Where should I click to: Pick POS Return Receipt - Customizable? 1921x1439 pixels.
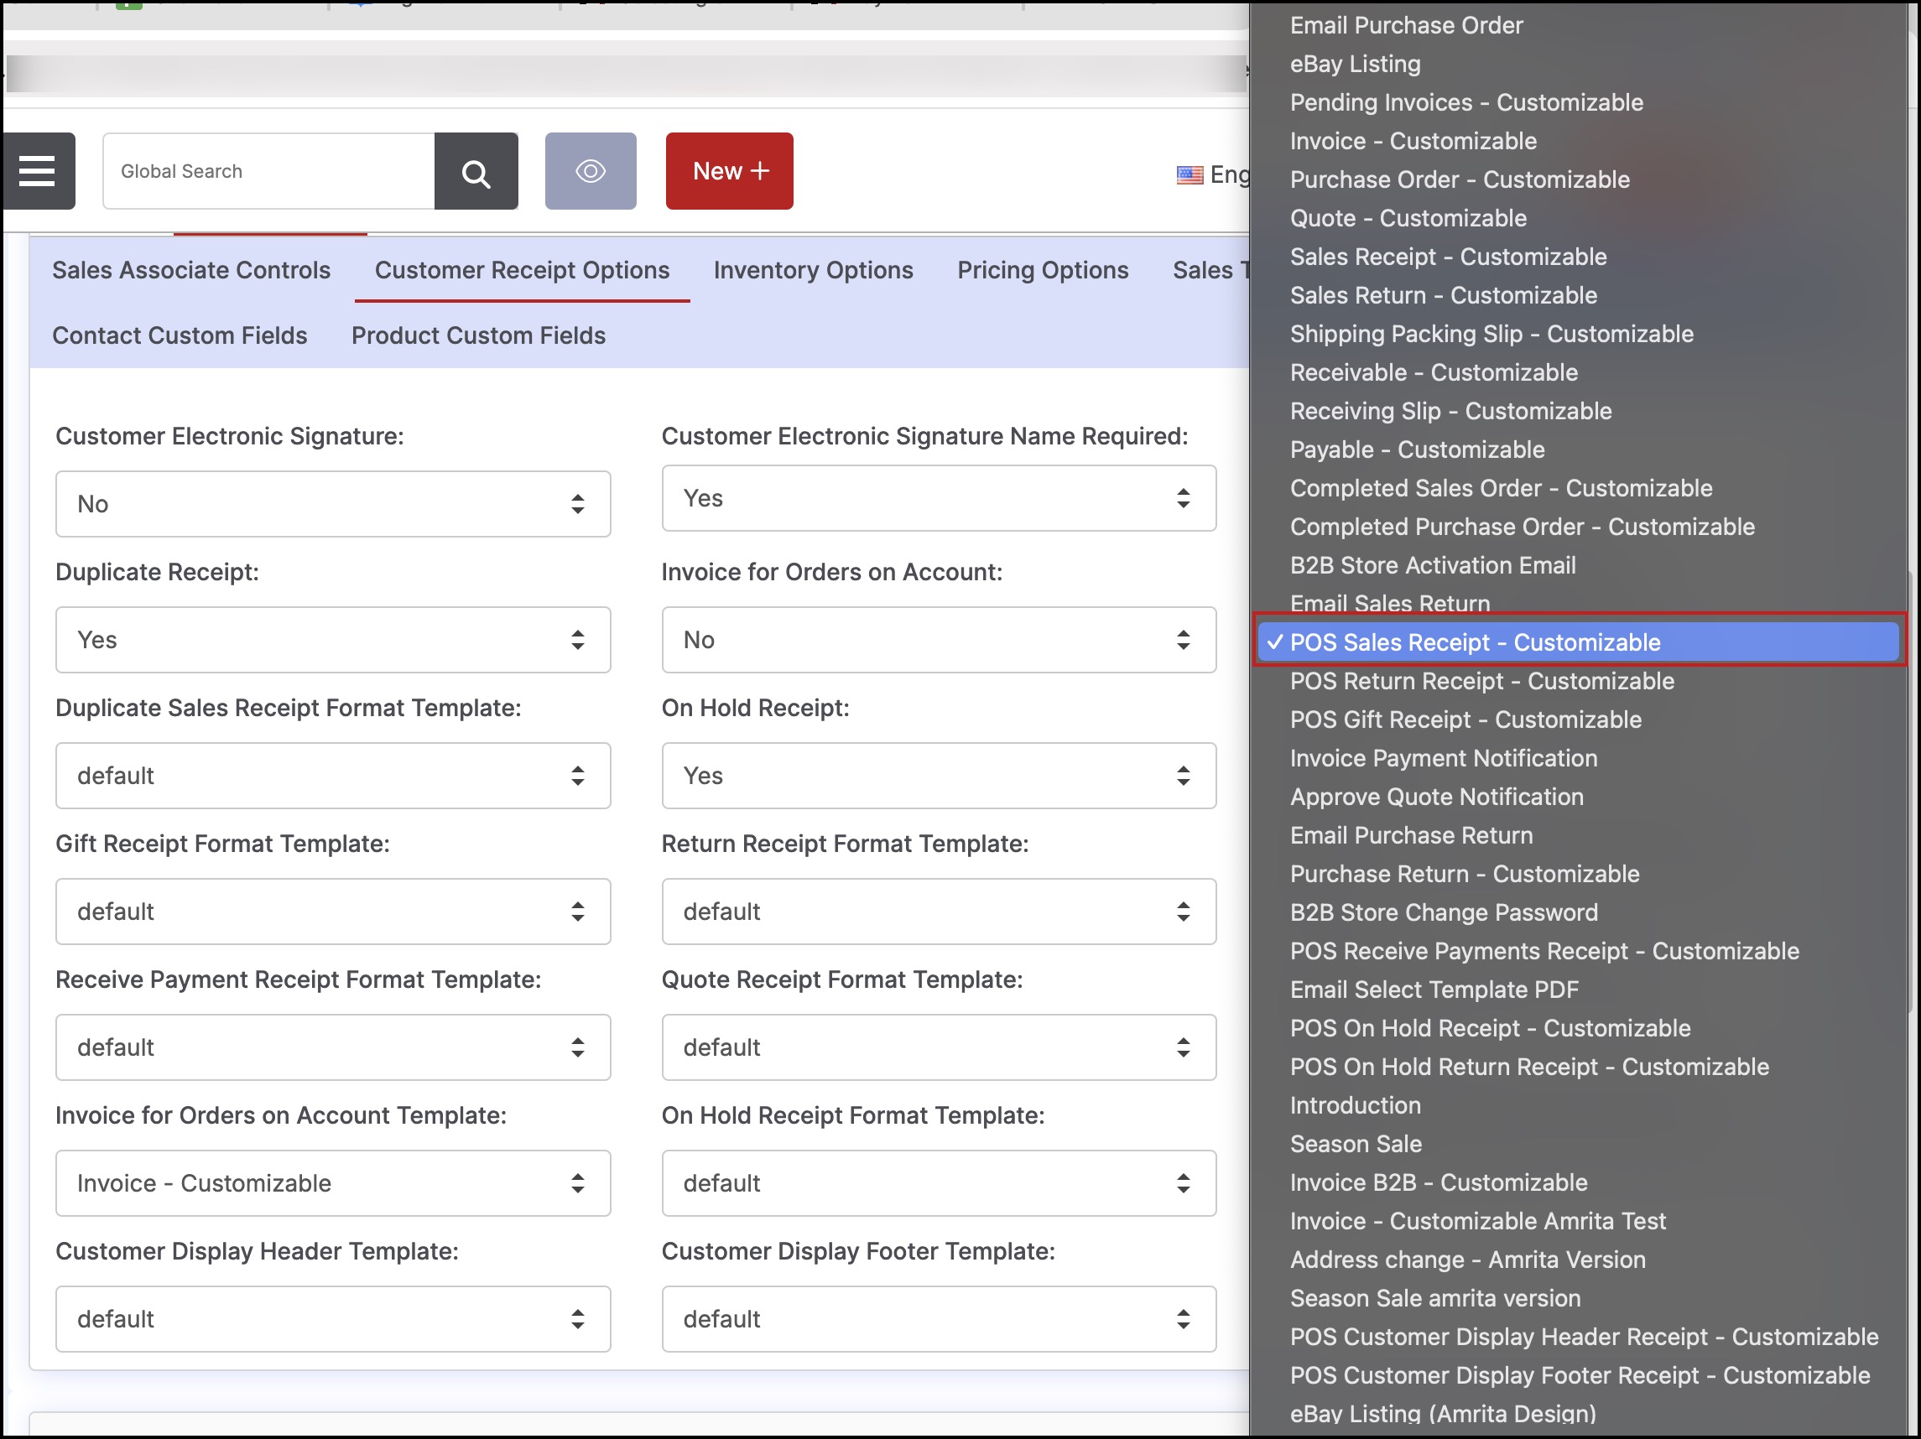1579,681
